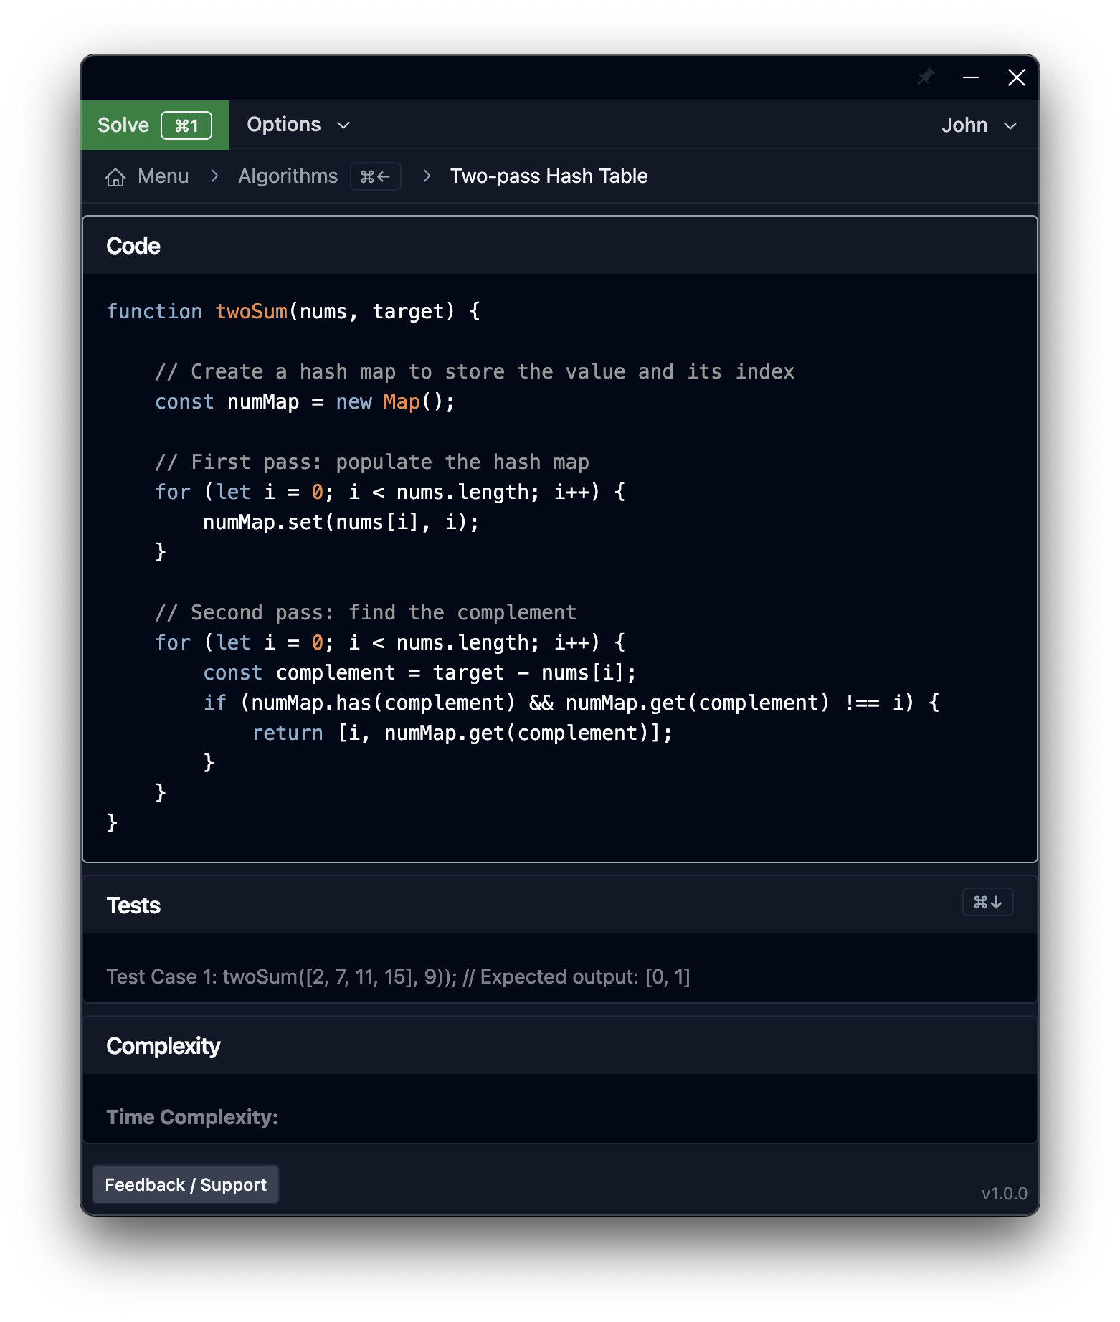
Task: Expand the John user menu
Action: (x=979, y=125)
